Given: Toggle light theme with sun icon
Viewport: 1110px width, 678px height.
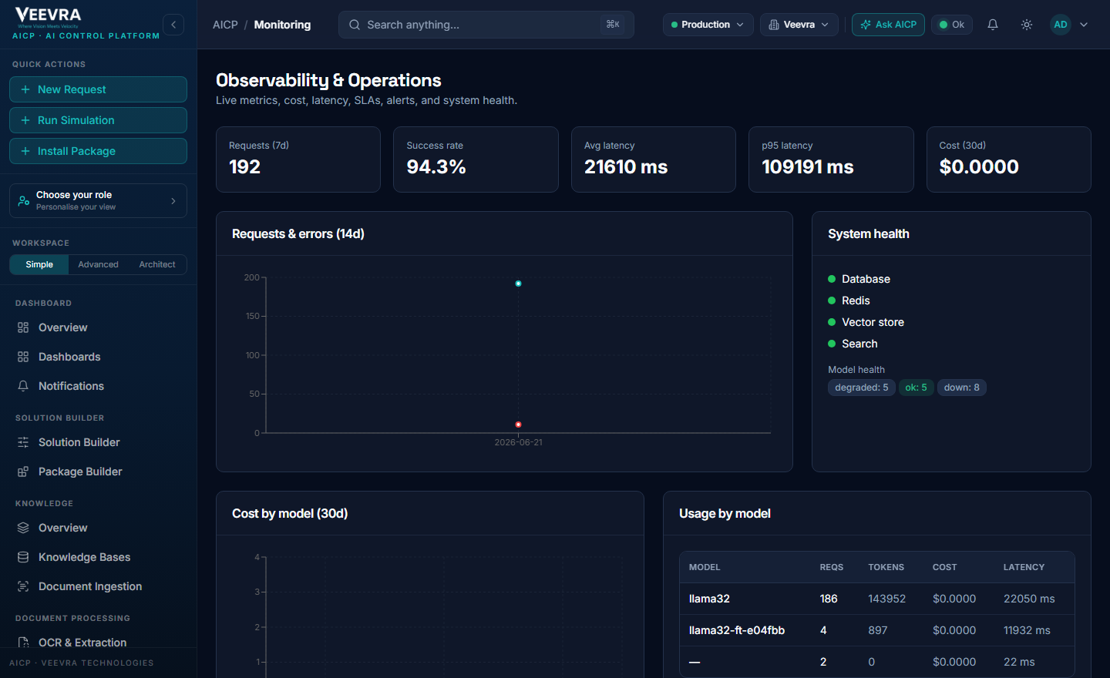Looking at the screenshot, I should 1027,25.
